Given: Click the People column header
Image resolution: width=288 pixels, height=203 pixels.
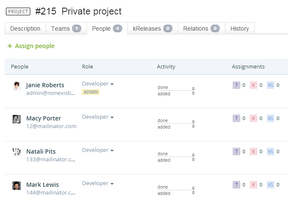Looking at the screenshot, I should pyautogui.click(x=20, y=67).
